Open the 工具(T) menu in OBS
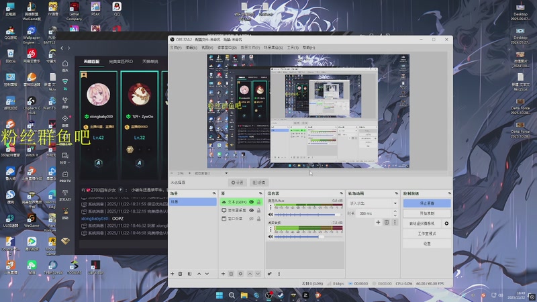Screen dimensions: 537x302 [293, 48]
